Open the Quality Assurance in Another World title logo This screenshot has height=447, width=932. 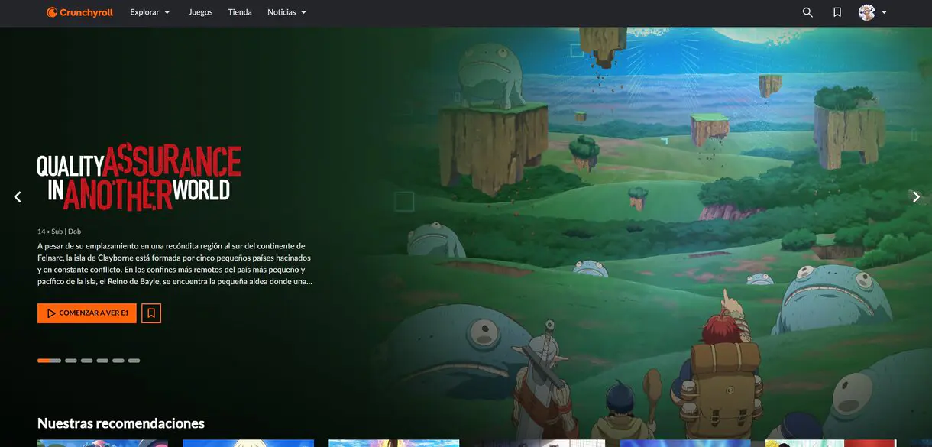139,177
